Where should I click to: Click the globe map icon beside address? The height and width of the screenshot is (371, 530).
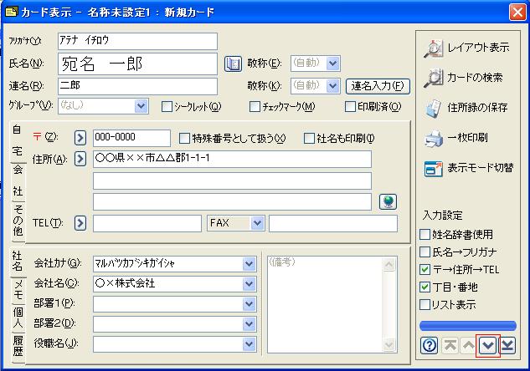(x=387, y=201)
